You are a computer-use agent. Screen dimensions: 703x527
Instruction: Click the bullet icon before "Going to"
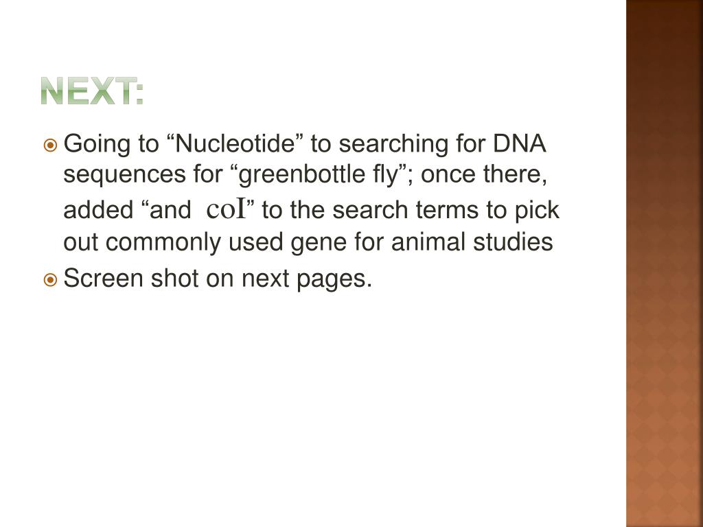tap(50, 145)
